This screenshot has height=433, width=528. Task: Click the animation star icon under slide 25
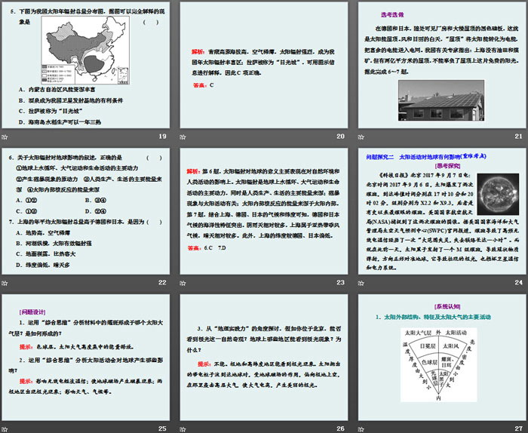click(5, 429)
